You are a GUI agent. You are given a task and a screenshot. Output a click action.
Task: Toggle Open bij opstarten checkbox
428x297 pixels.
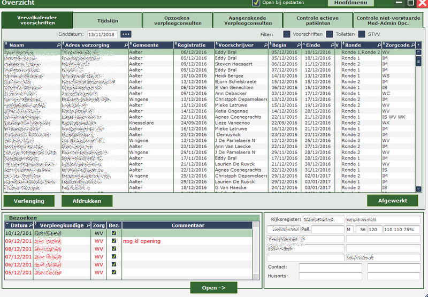click(256, 3)
